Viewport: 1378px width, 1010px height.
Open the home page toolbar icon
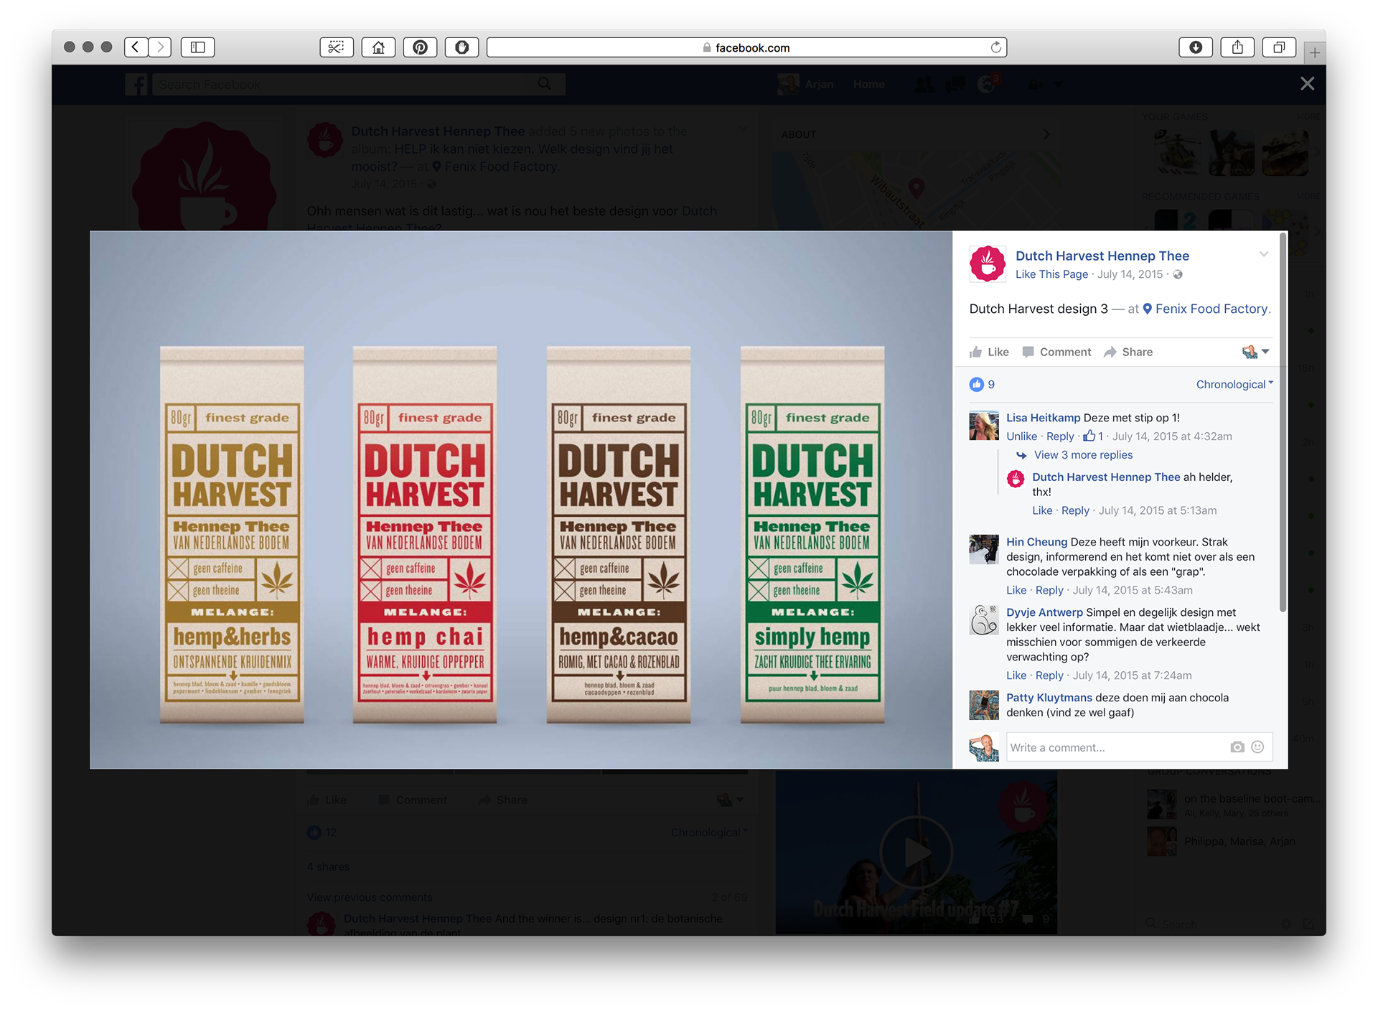[x=378, y=47]
